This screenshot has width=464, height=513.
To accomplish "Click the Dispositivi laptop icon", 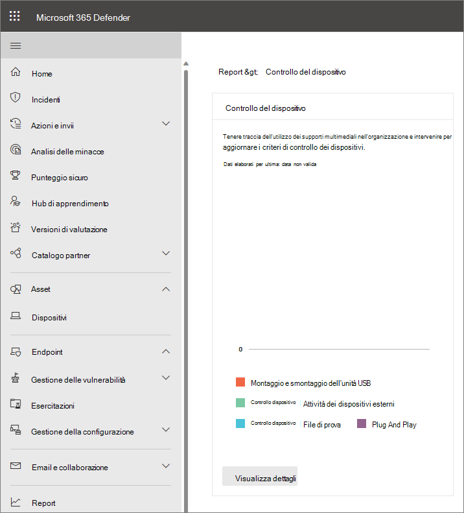I will (x=16, y=315).
